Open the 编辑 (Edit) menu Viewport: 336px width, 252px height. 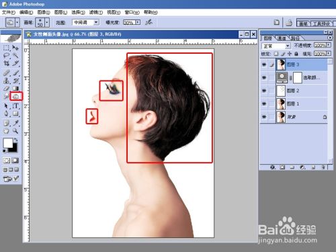(x=26, y=12)
